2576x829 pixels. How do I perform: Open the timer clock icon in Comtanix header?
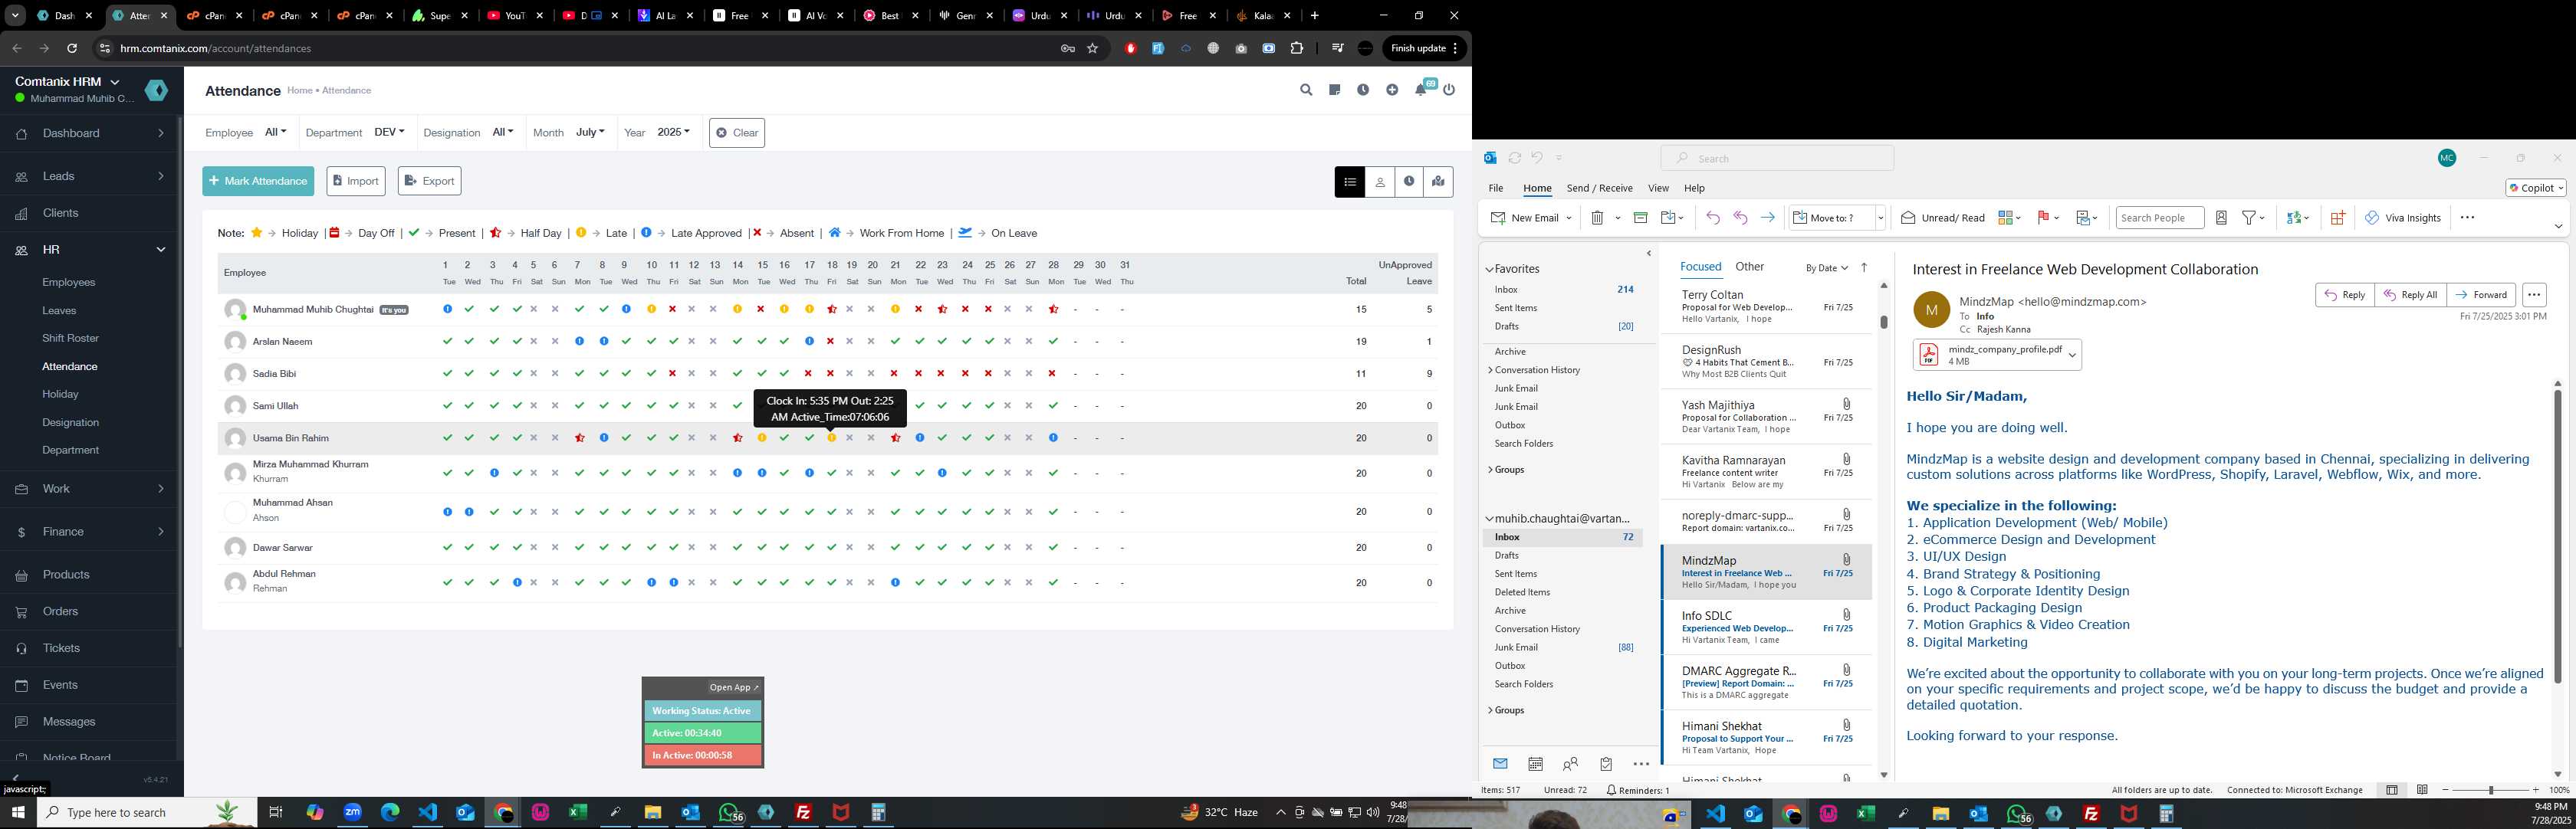tap(1362, 90)
